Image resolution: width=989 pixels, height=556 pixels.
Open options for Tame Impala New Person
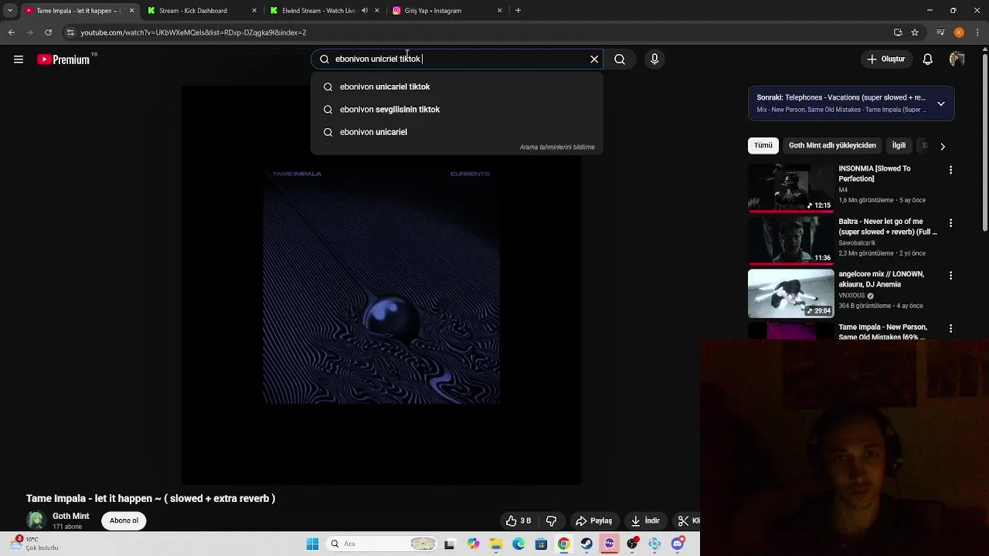[x=950, y=329]
